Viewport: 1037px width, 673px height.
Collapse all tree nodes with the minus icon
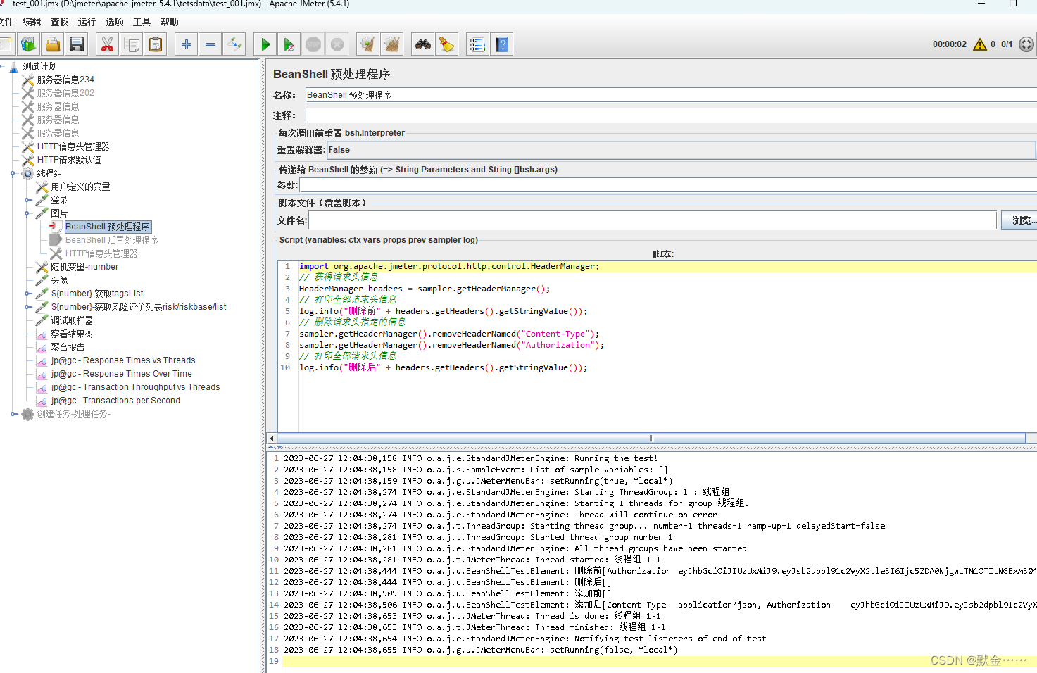pos(210,44)
